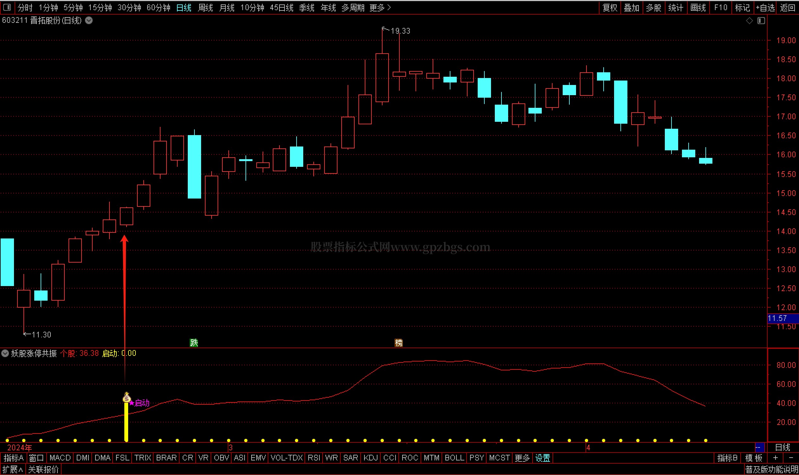Select the DMA indicator
This screenshot has height=476, width=799.
click(x=103, y=458)
